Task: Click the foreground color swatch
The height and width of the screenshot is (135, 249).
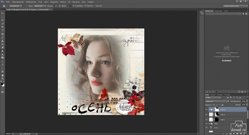Action: pyautogui.click(x=2, y=84)
